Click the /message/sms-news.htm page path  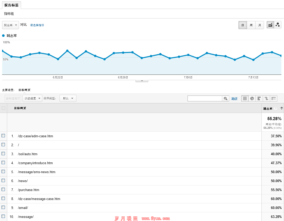(37, 172)
